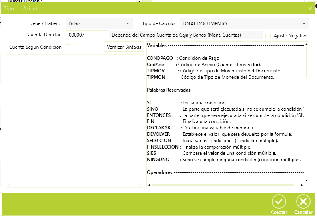Click the Operadores heading

[159, 172]
